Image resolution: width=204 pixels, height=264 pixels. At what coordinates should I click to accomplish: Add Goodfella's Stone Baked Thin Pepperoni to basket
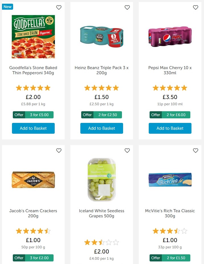click(x=33, y=128)
